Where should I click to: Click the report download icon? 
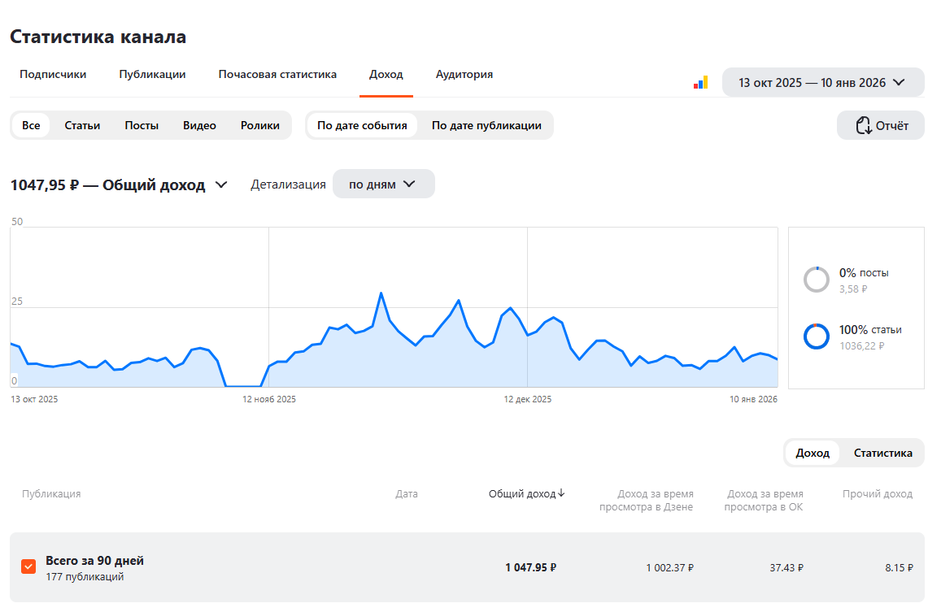864,125
